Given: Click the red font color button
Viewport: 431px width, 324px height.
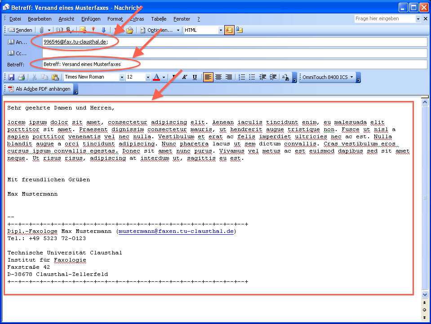Looking at the screenshot, I should click(156, 77).
